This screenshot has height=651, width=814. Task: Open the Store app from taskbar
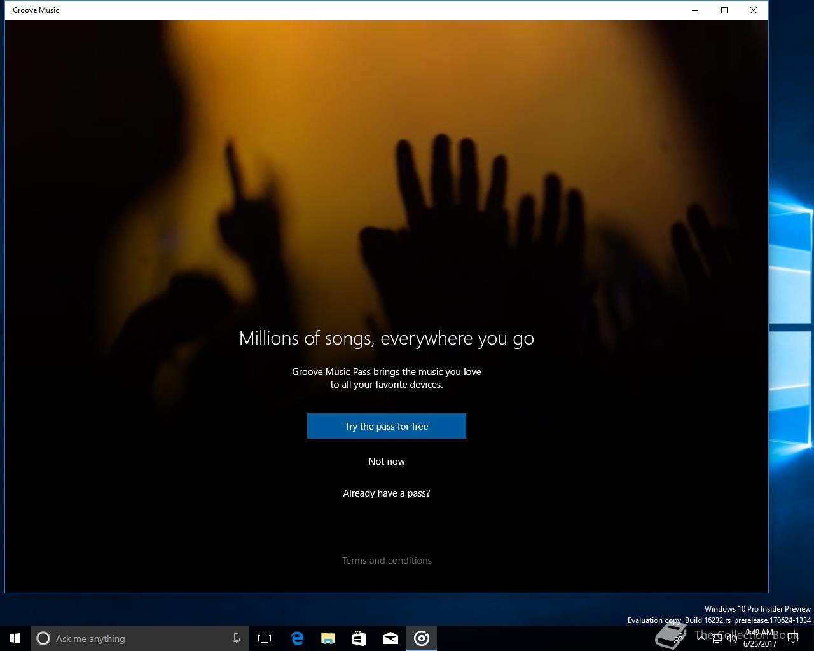click(359, 638)
